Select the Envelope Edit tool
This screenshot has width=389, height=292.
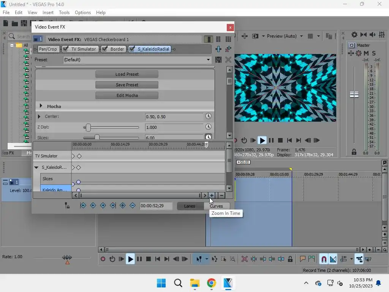(x=215, y=259)
